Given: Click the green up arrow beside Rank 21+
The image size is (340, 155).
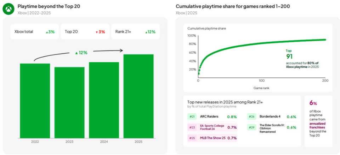Looking at the screenshot, I should click(146, 32).
